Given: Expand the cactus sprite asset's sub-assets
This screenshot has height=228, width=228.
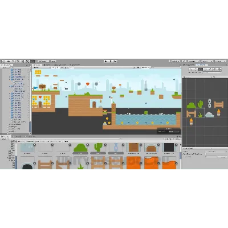Looking at the screenshot, I should point(105,145).
